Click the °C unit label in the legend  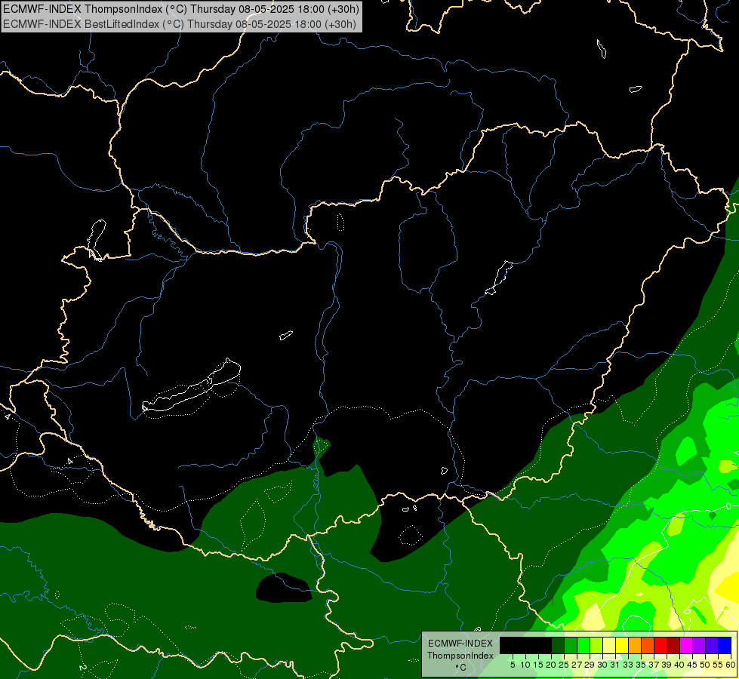coord(460,668)
